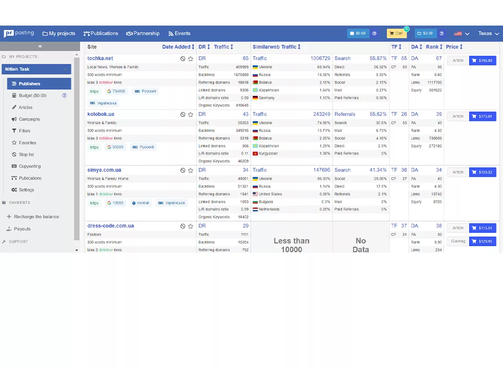Open the Texas account dropdown
The image size is (503, 370).
(488, 34)
